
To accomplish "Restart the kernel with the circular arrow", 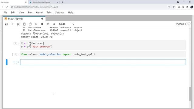I will 48,24.
